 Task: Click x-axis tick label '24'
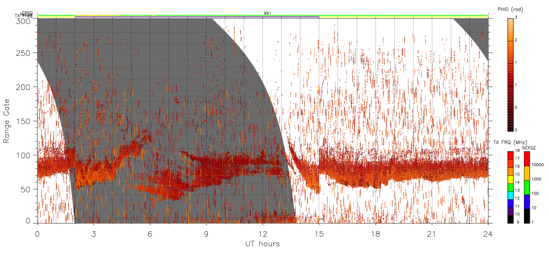[488, 234]
